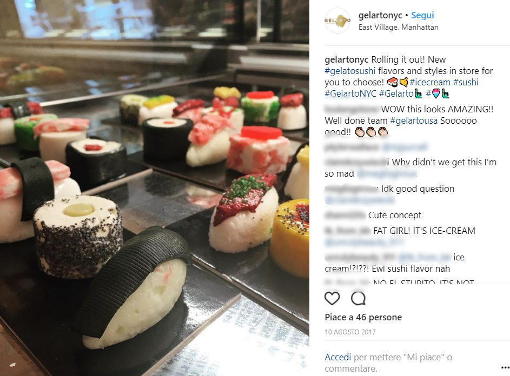Click blurred mention after 'so mad' comment
Screen dimensions: 510x376
point(387,174)
